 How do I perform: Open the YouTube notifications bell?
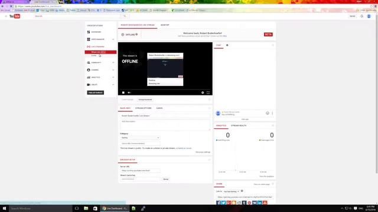361,16
